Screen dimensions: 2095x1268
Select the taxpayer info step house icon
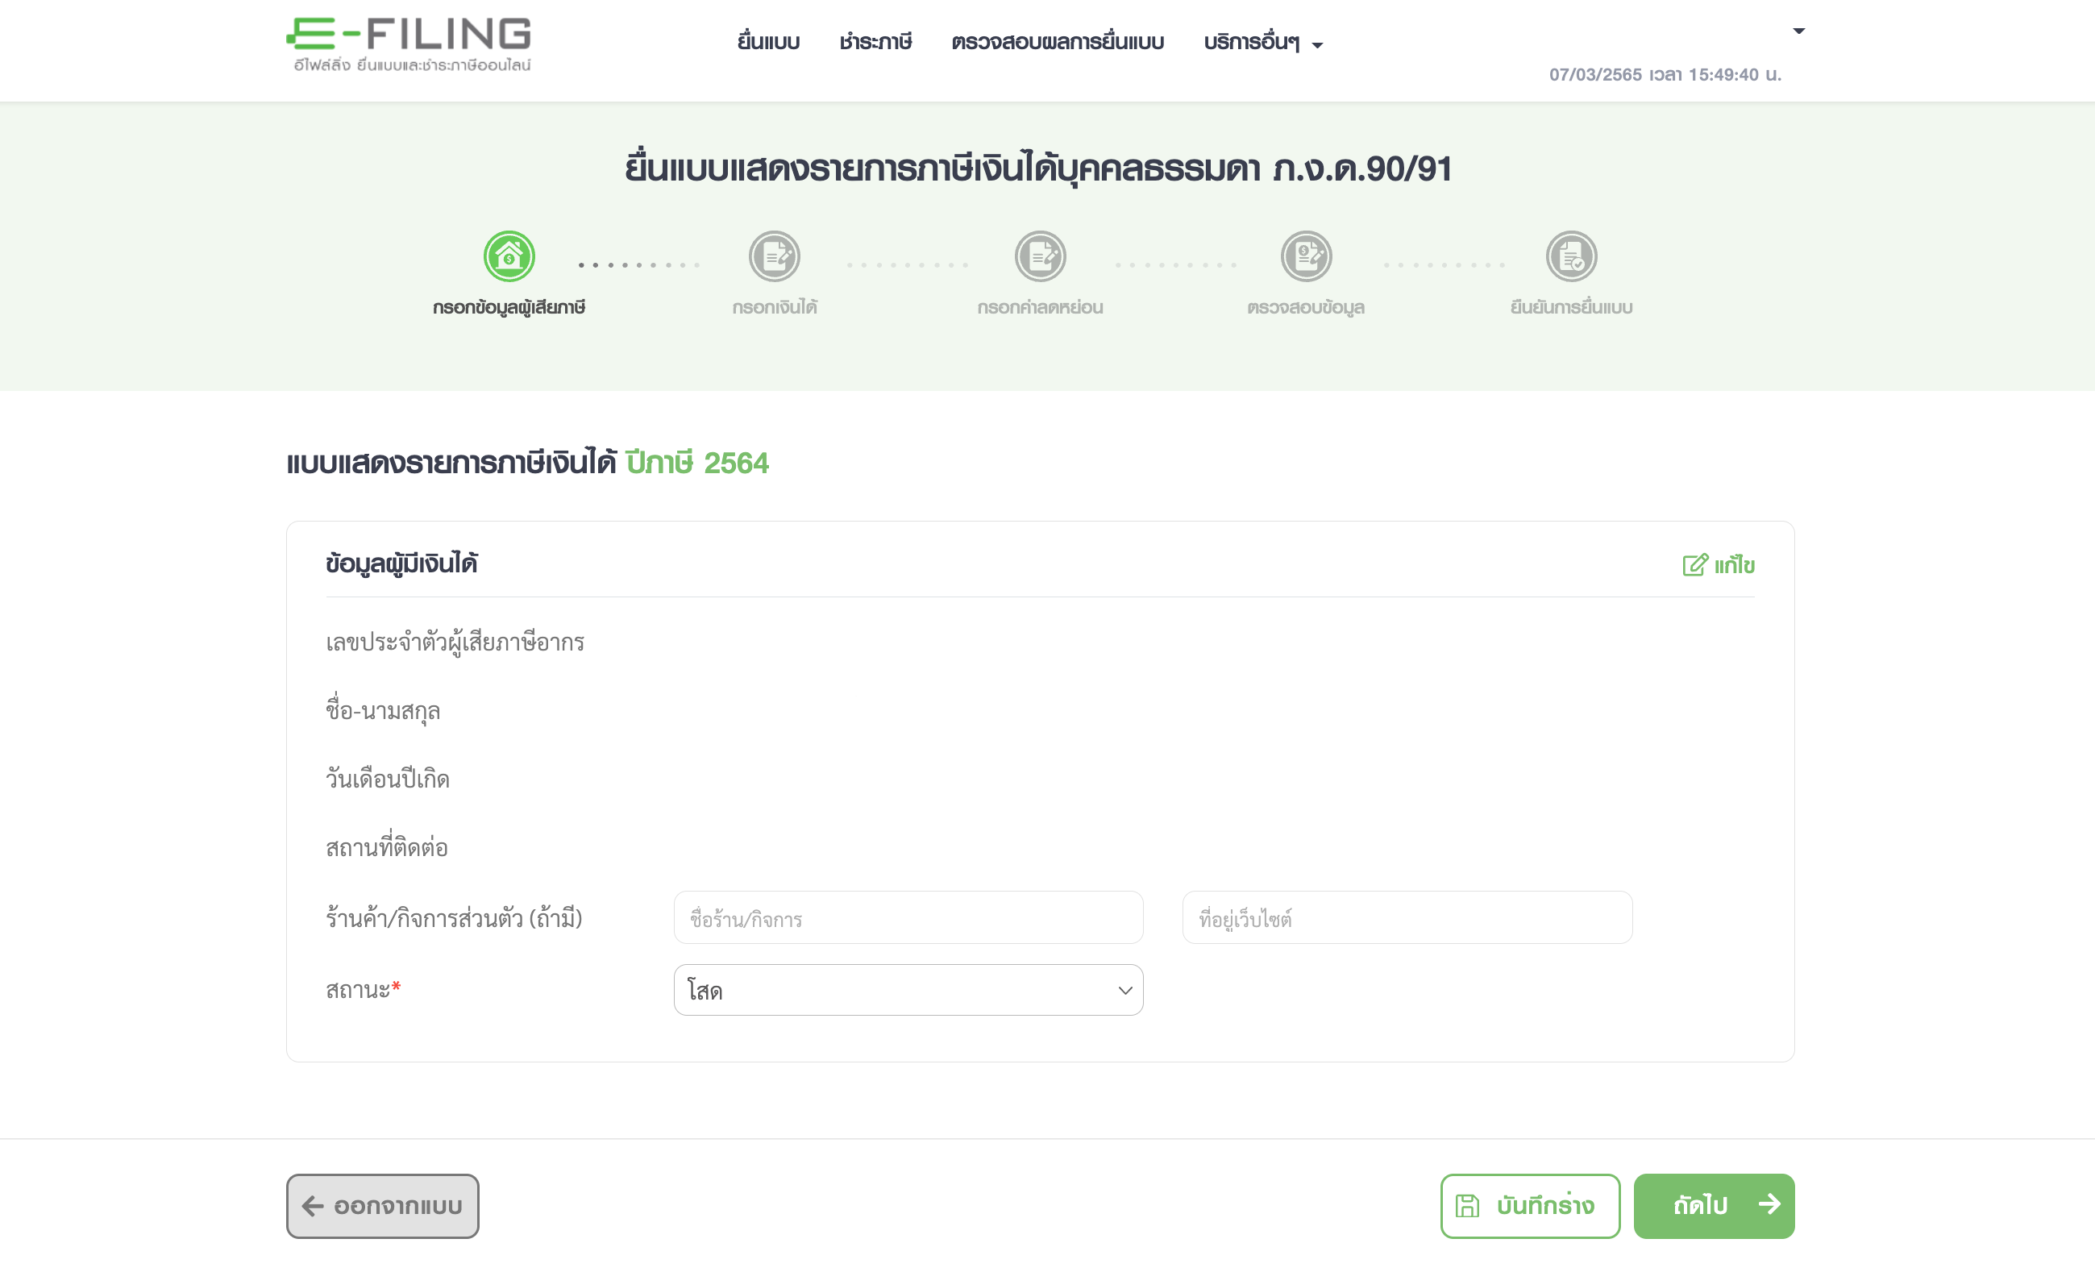click(509, 256)
